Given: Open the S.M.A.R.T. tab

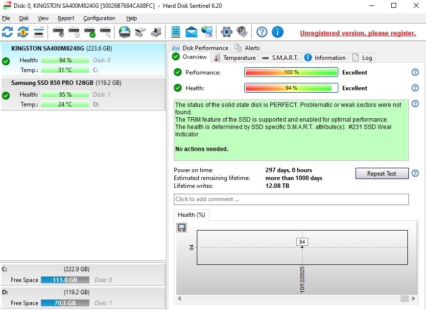Looking at the screenshot, I should pos(280,58).
